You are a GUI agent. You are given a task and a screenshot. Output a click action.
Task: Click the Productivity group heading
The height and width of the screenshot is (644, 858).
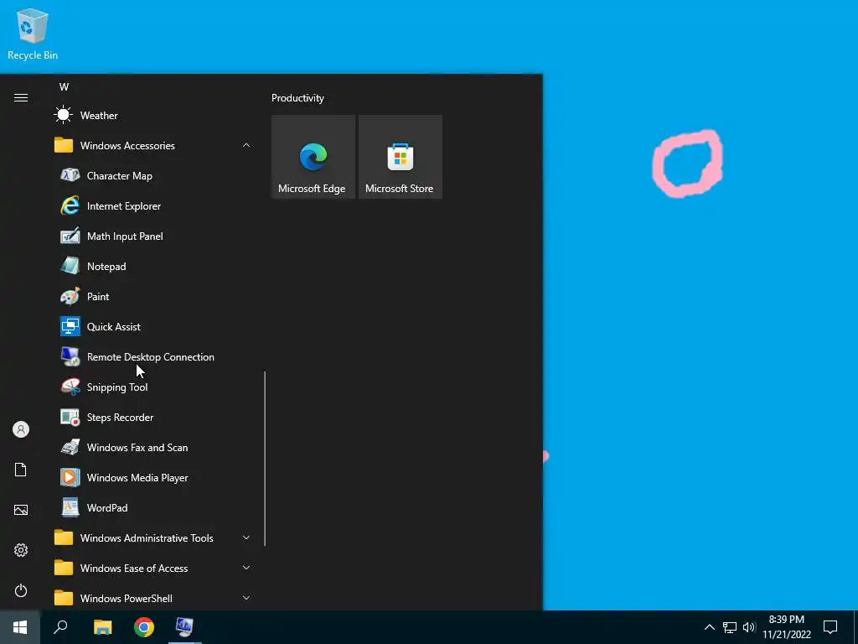pyautogui.click(x=297, y=98)
